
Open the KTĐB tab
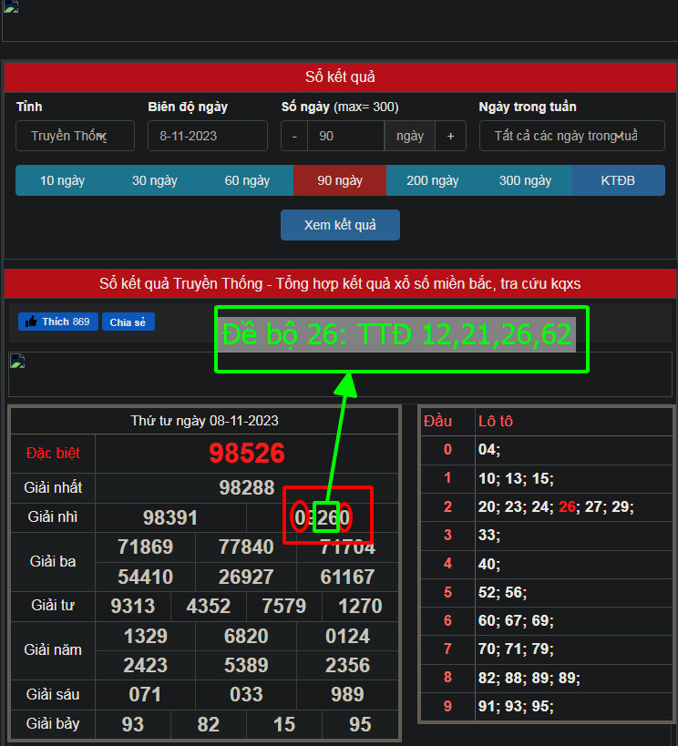tap(618, 180)
